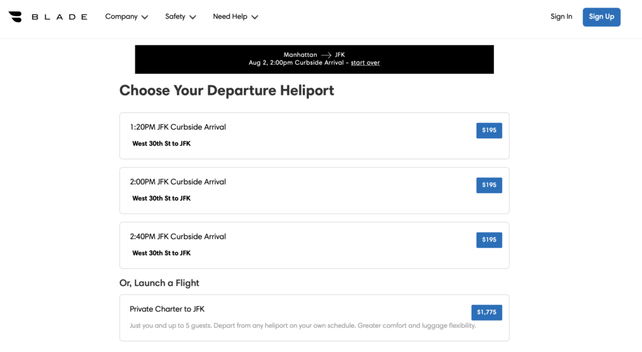The height and width of the screenshot is (352, 642).
Task: Click the $1,775 private charter price button
Action: point(487,312)
